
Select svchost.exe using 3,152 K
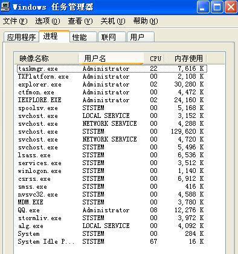[112, 116]
